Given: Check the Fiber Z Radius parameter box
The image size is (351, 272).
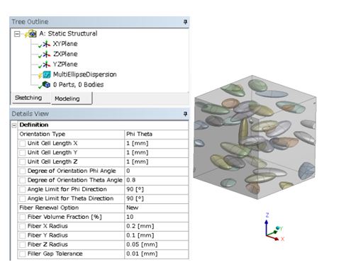Looking at the screenshot, I should pos(23,244).
